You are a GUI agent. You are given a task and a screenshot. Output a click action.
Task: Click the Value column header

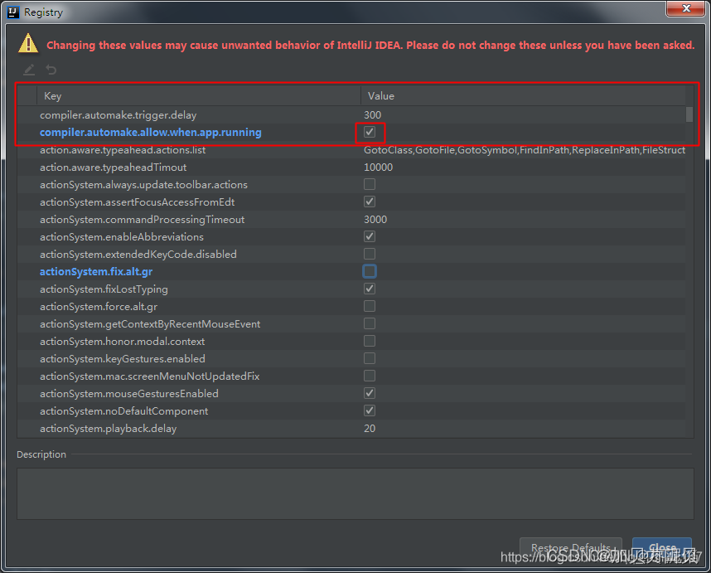click(523, 95)
